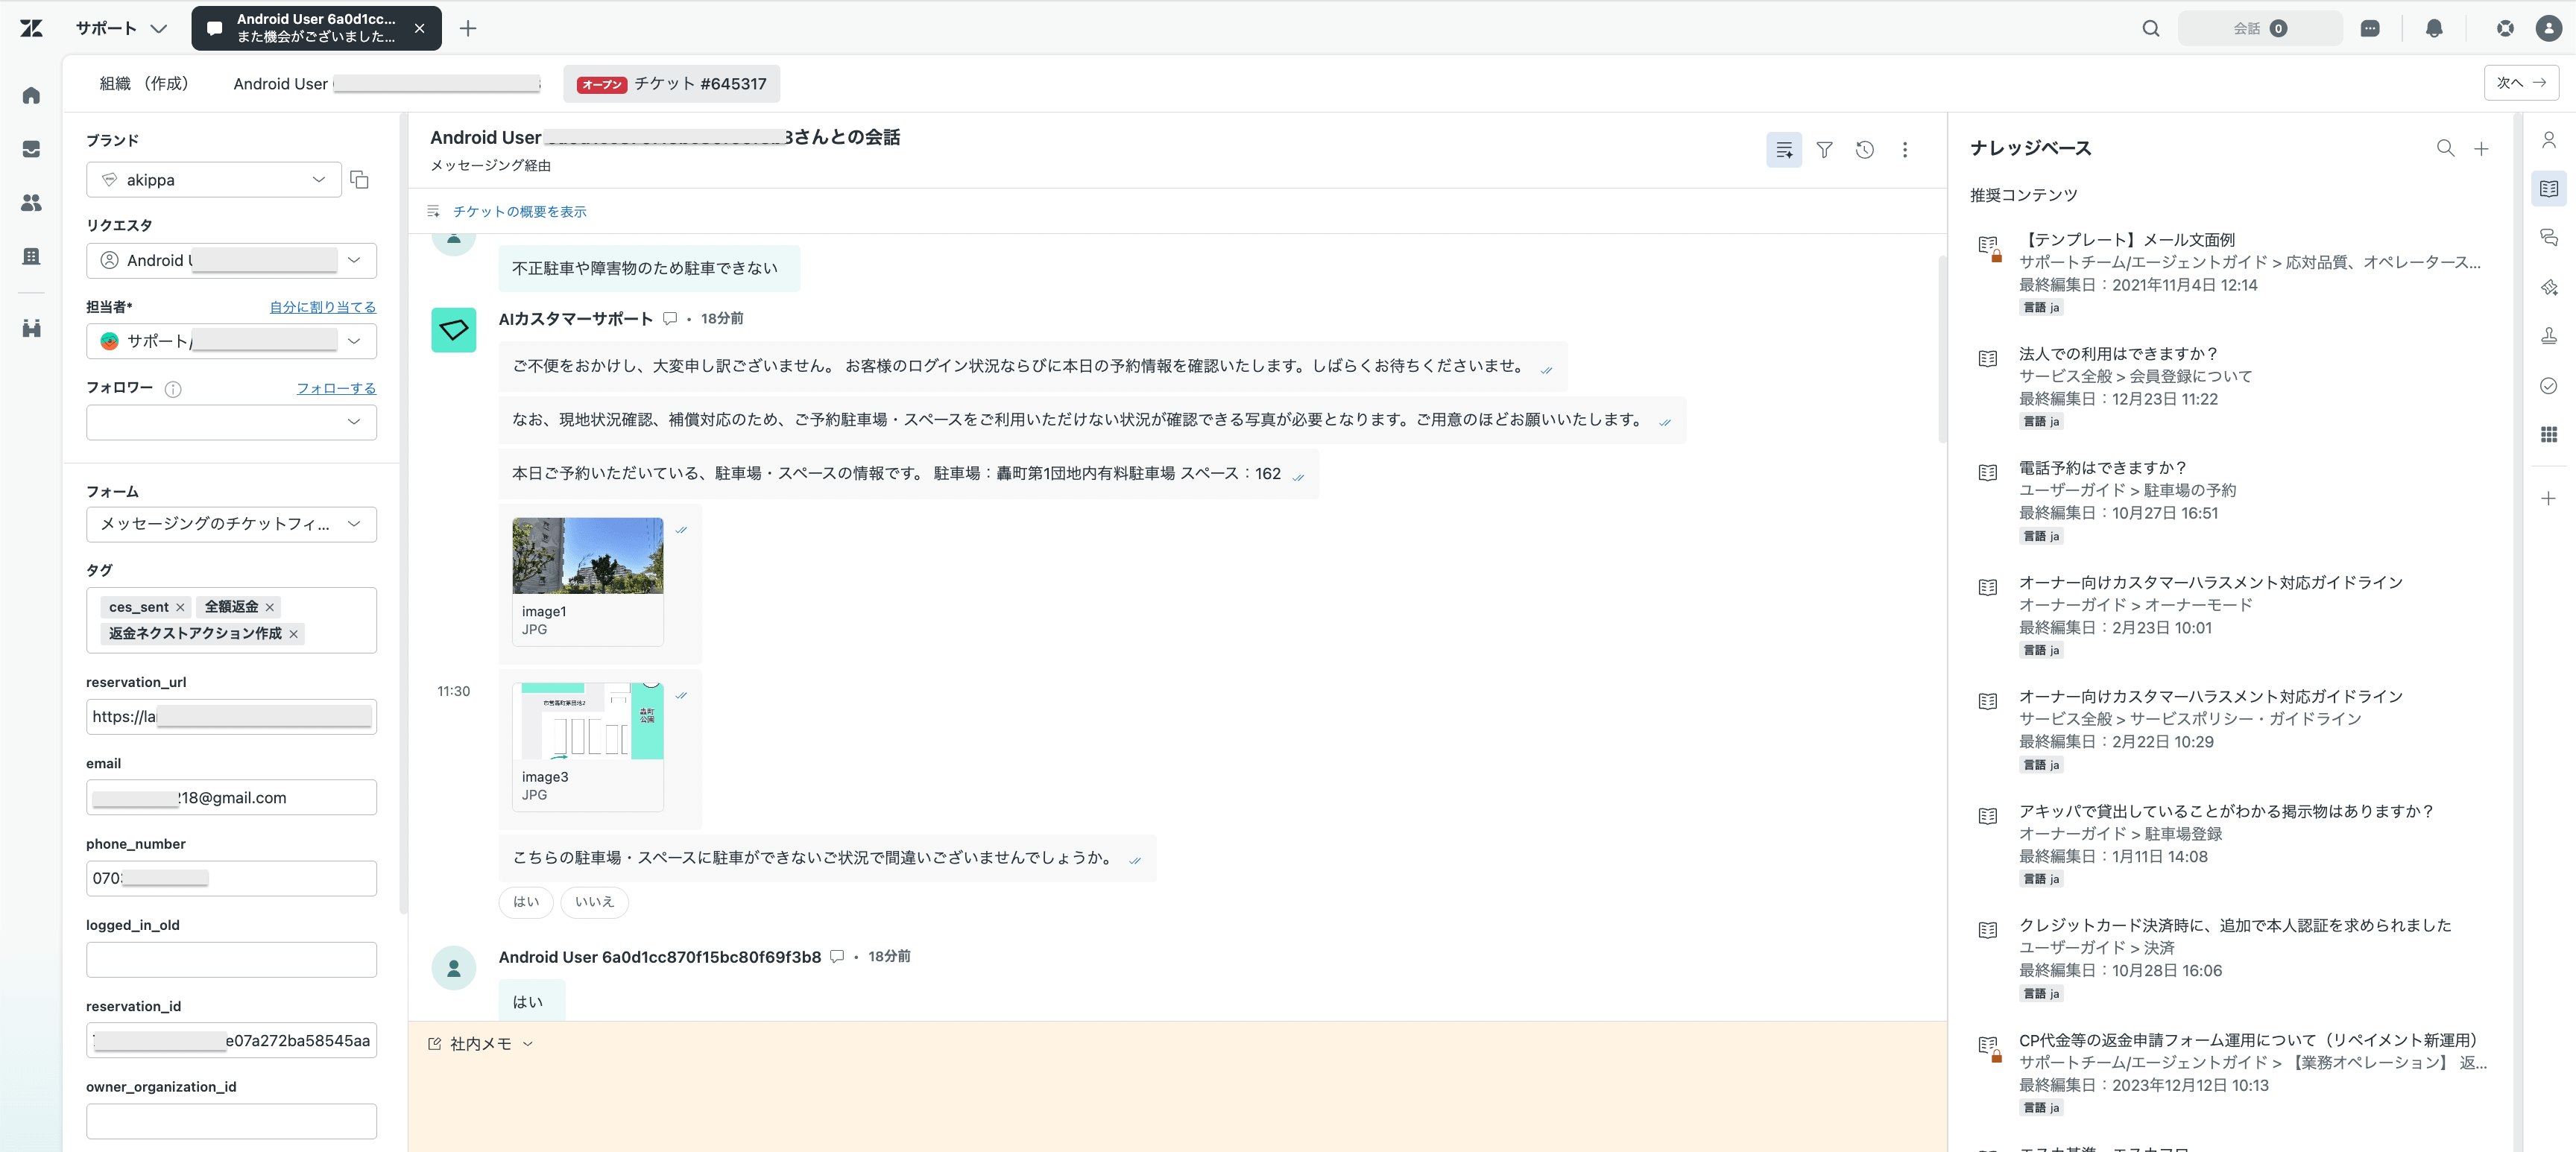Viewport: 2576px width, 1152px height.
Task: Expand the 社内メモ reply type selector
Action: pyautogui.click(x=481, y=1044)
